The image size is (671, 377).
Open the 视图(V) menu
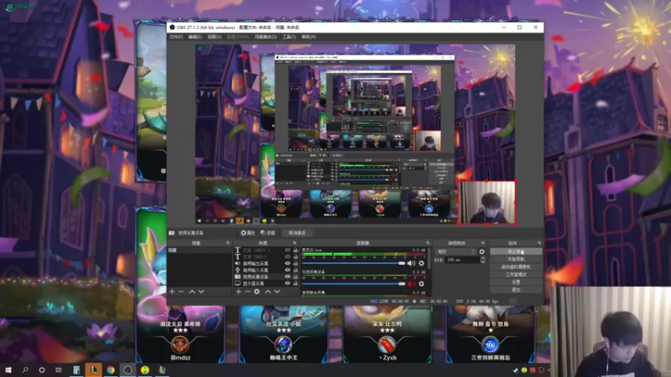pos(215,37)
